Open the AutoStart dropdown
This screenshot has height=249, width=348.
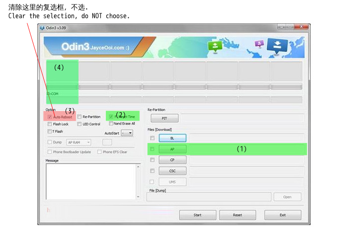tap(127, 133)
